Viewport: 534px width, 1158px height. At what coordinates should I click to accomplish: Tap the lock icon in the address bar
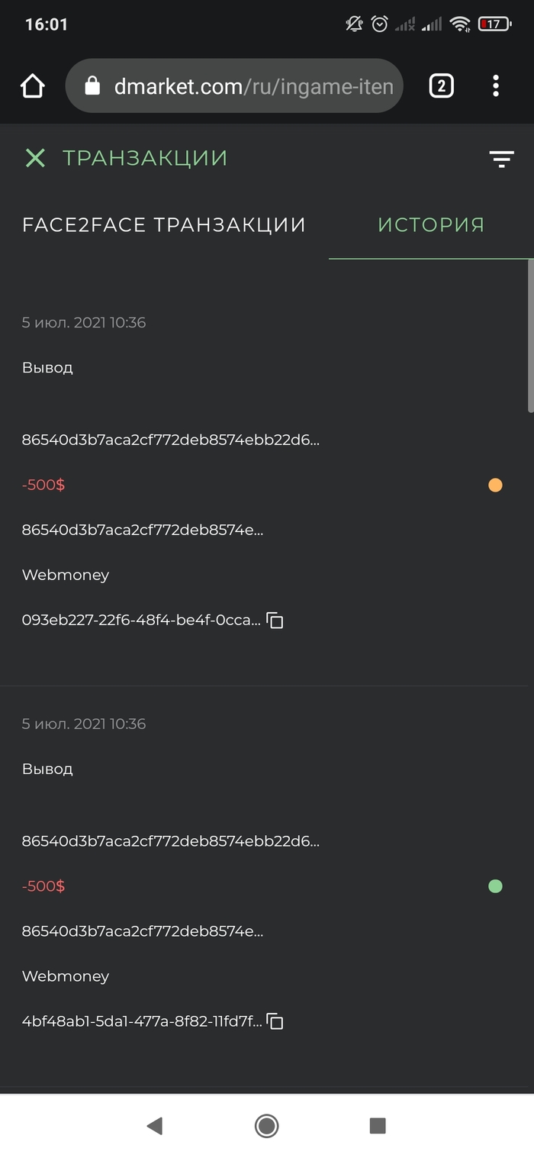coord(92,86)
